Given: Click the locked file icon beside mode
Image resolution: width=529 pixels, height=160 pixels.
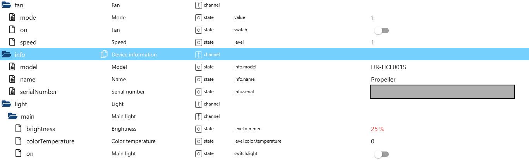Looking at the screenshot, I should tap(12, 17).
